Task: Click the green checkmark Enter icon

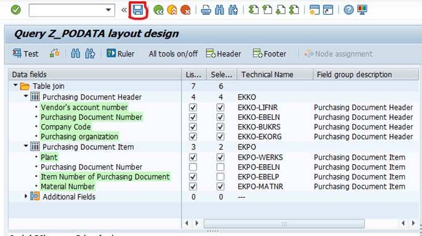Action: coord(16,10)
